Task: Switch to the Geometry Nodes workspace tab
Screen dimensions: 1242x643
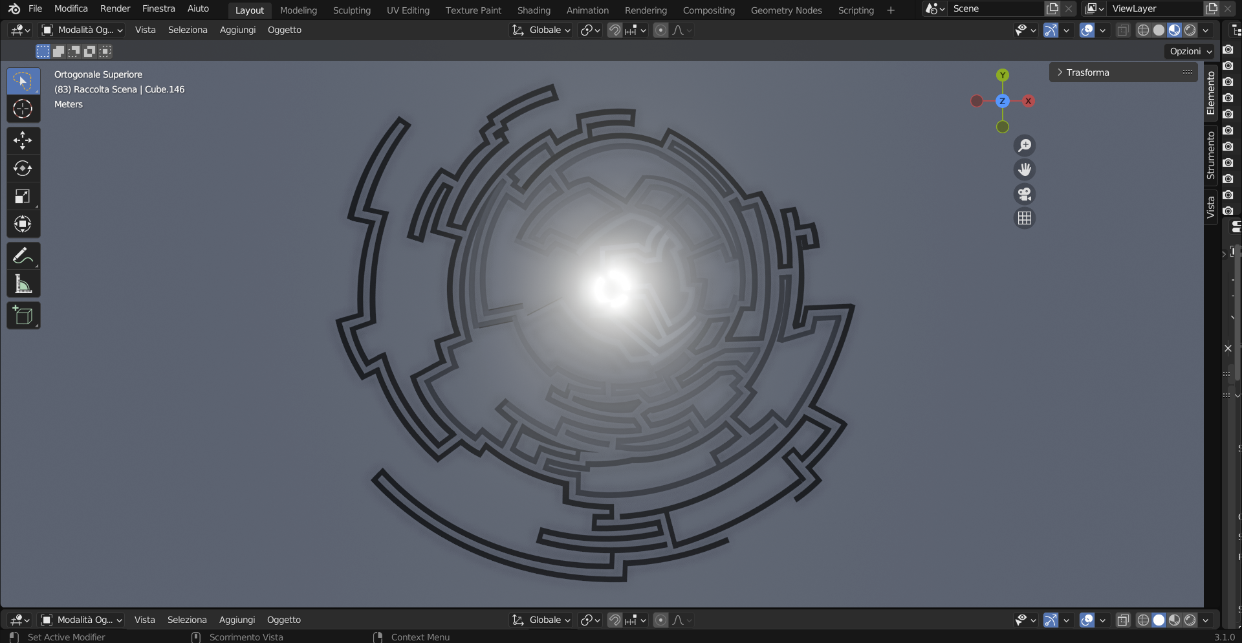Action: (786, 10)
